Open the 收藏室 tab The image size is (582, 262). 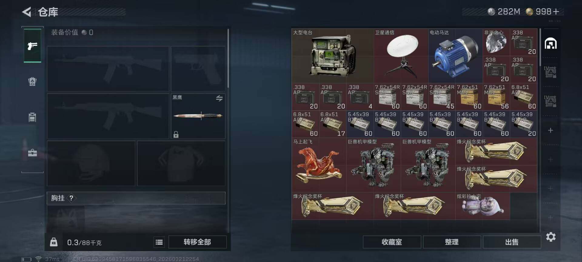point(392,242)
